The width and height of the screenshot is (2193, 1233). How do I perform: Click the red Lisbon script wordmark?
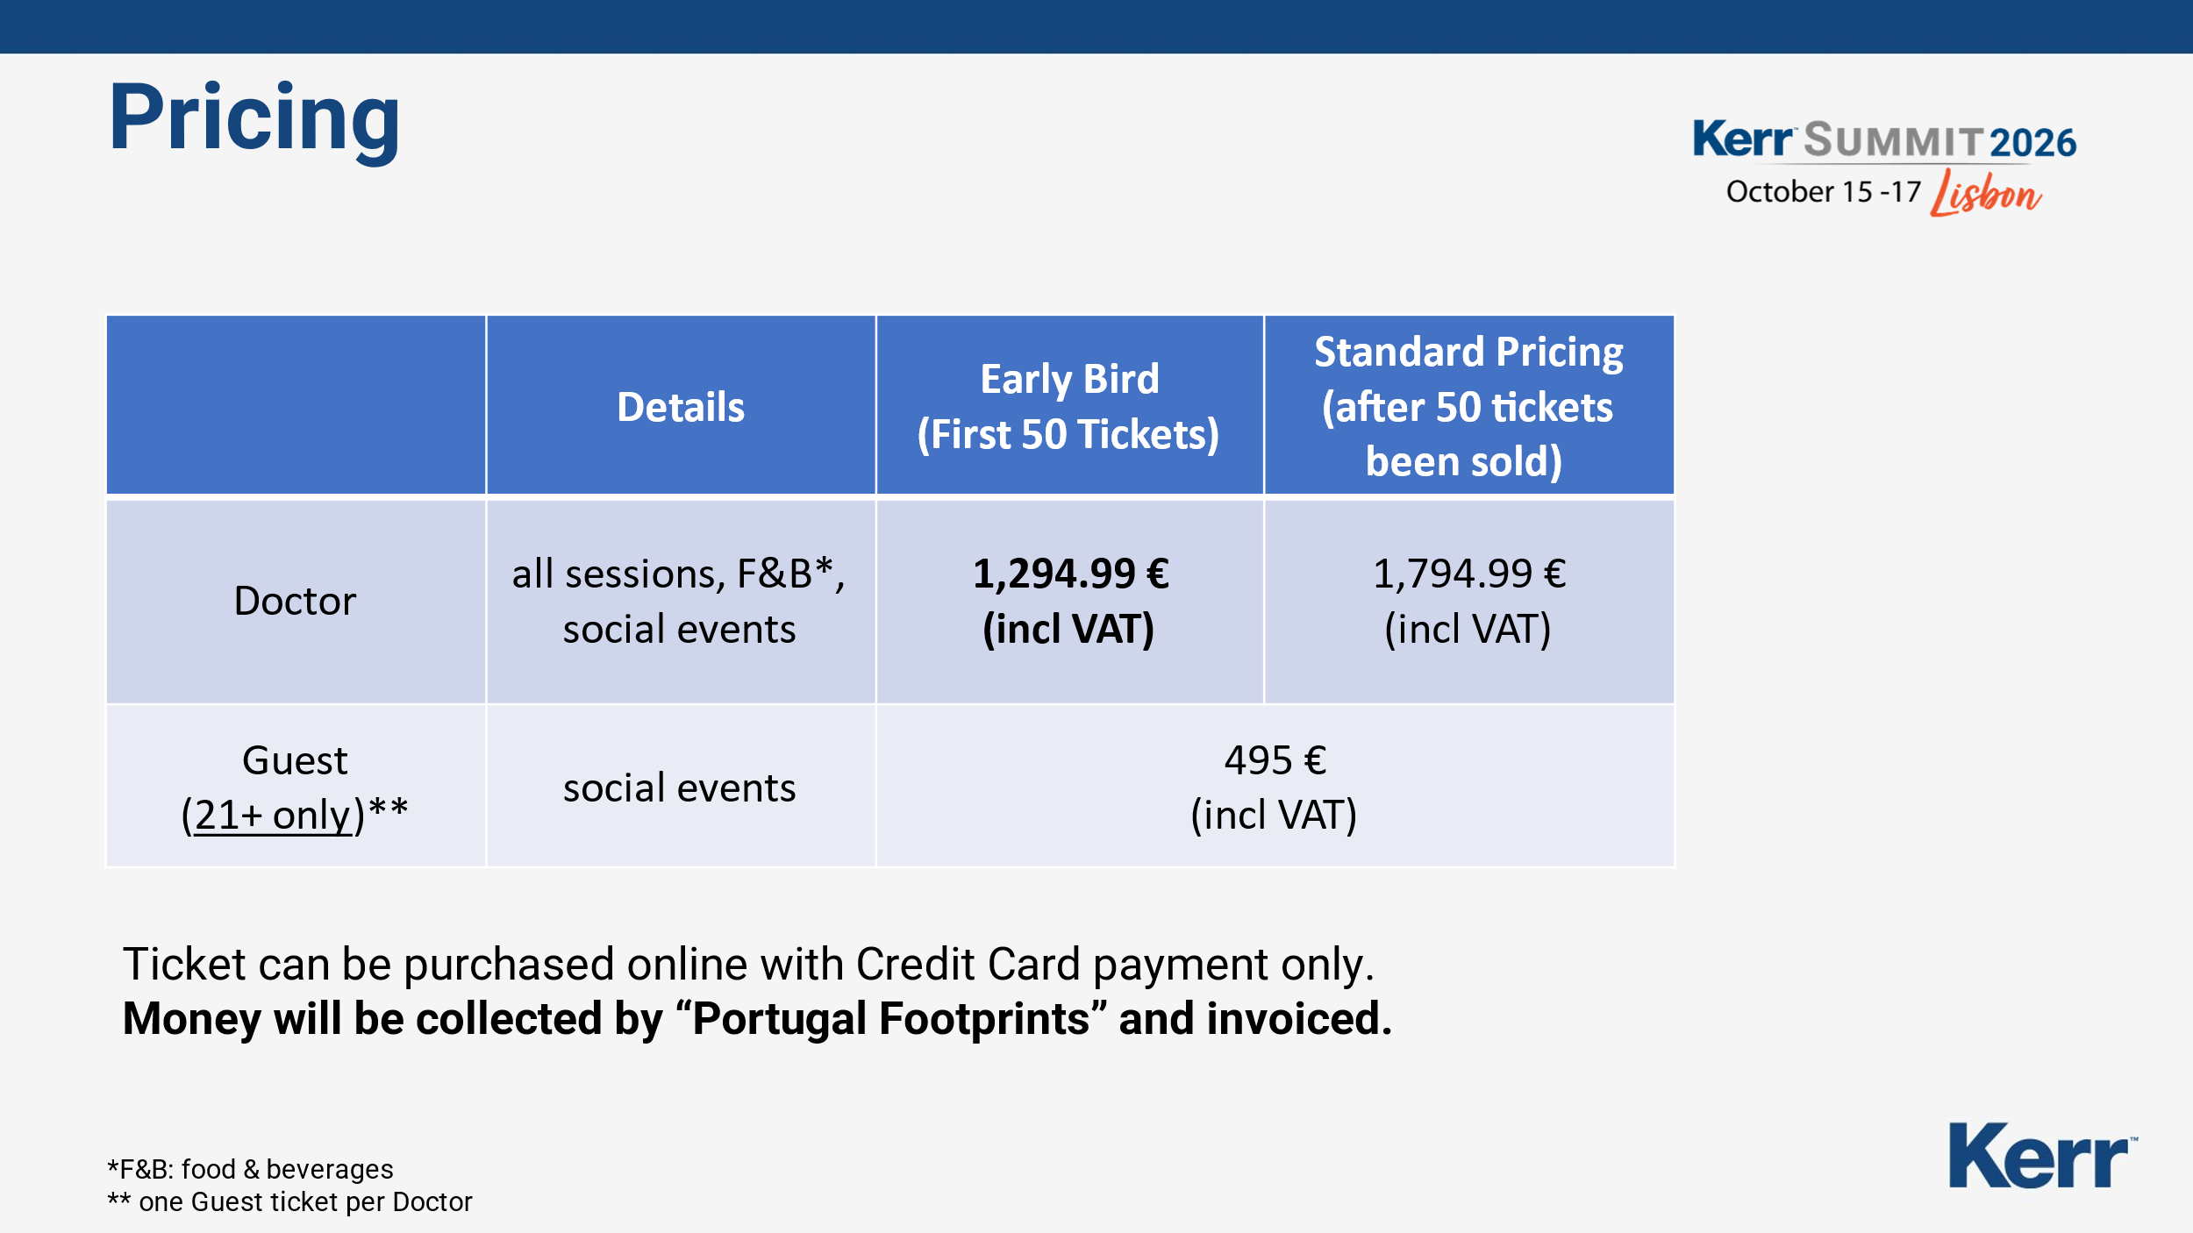1986,194
